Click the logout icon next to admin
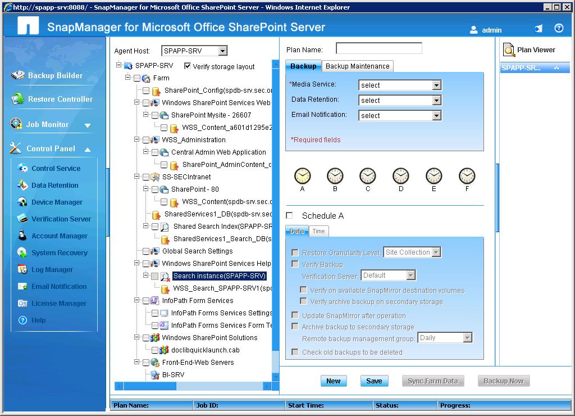 click(539, 29)
